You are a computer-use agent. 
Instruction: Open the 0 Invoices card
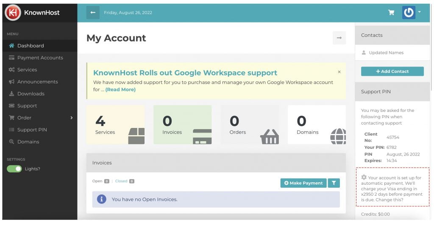point(182,125)
